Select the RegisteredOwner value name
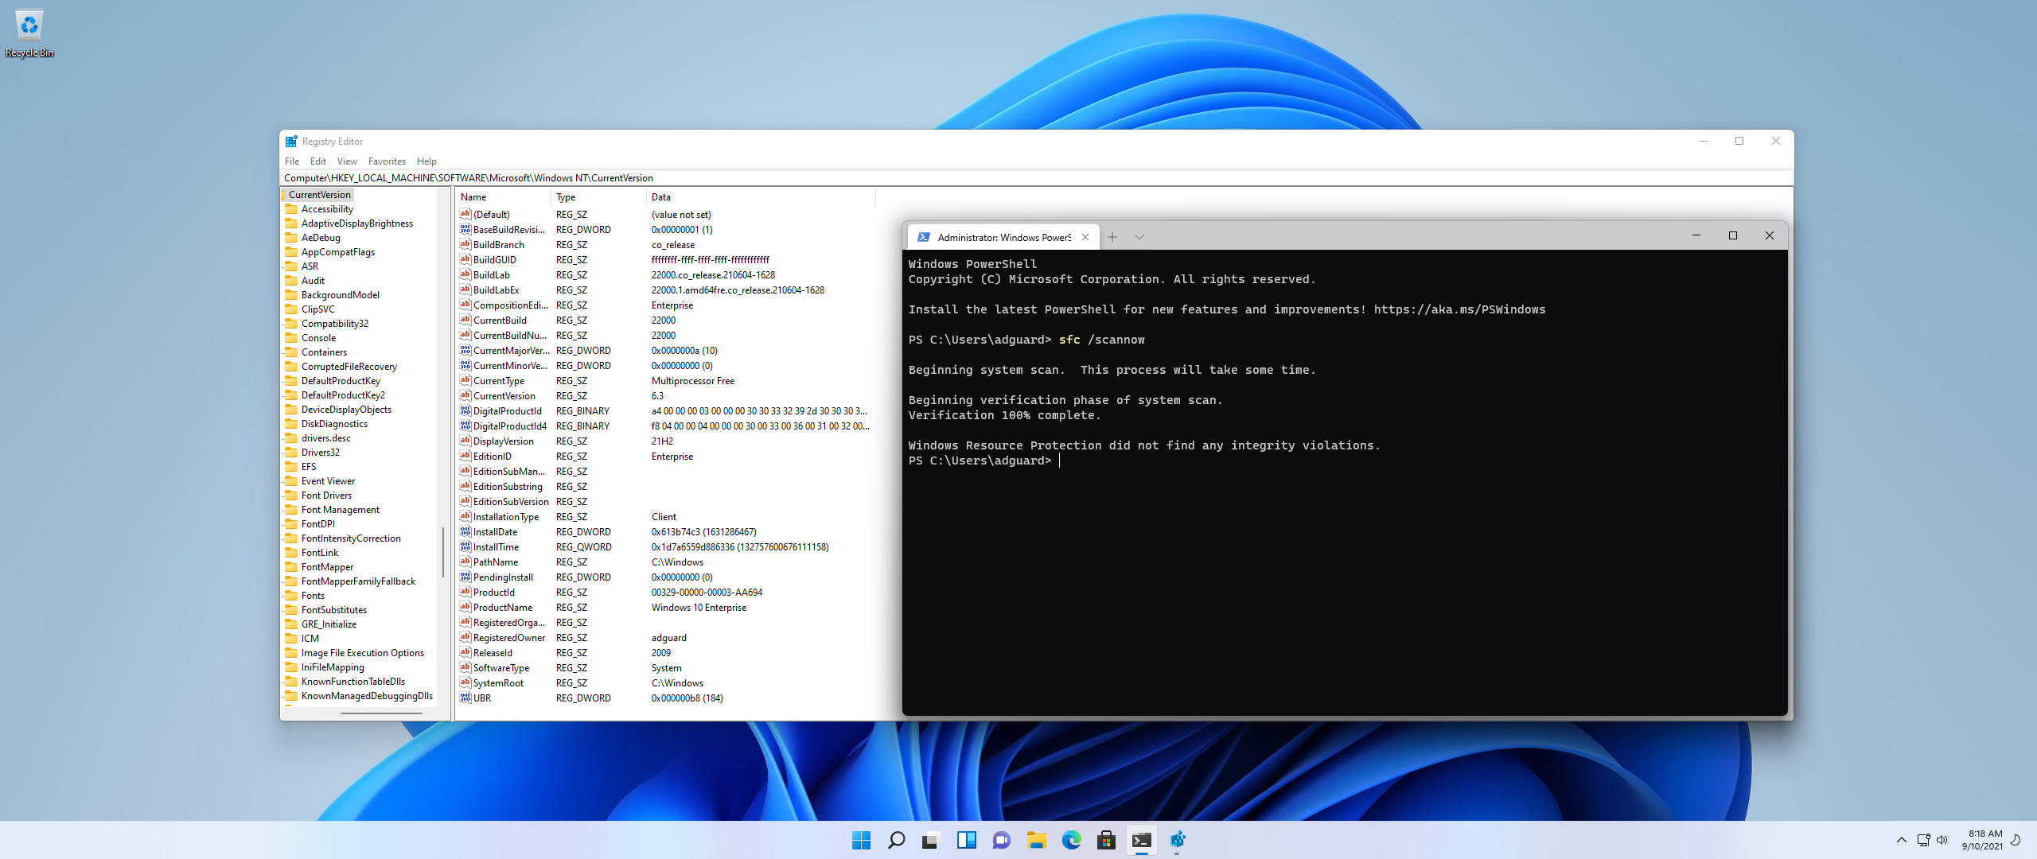 509,638
